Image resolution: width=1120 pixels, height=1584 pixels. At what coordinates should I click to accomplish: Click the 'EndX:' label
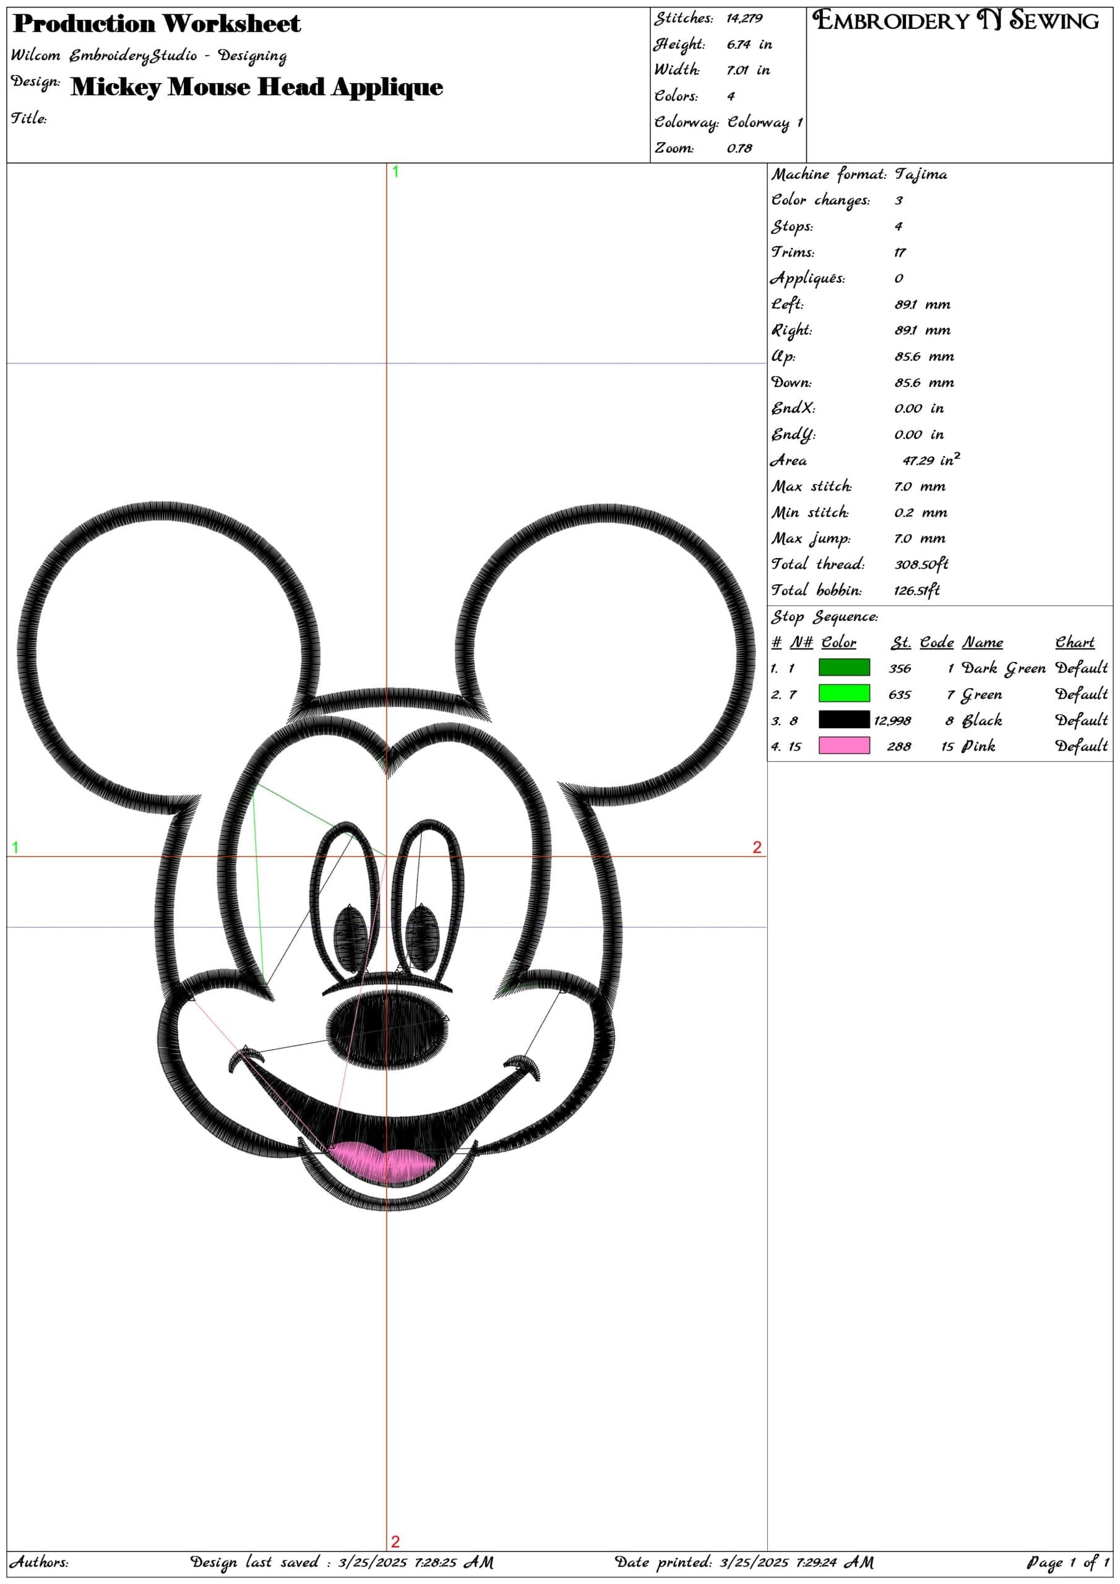click(x=793, y=408)
